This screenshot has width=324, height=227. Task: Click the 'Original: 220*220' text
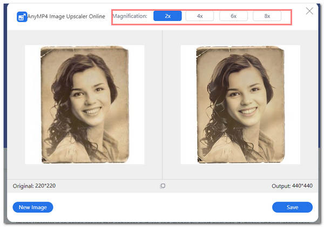(x=34, y=186)
